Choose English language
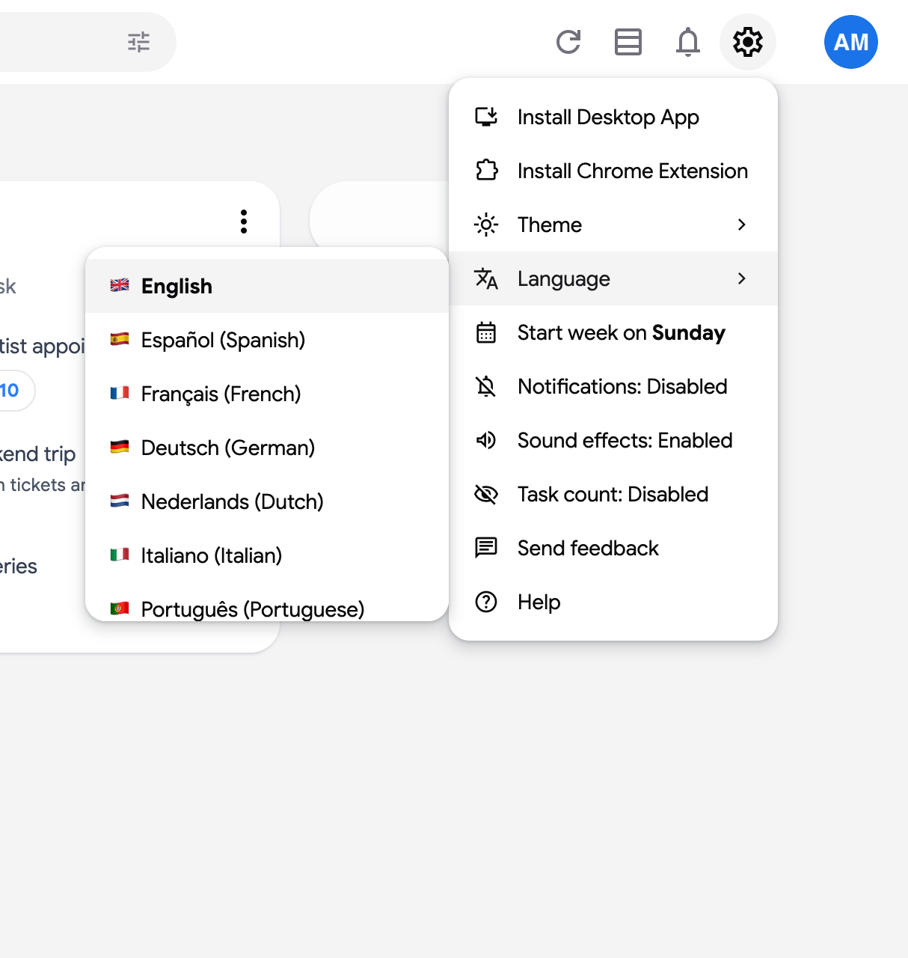The image size is (908, 958). [x=267, y=286]
